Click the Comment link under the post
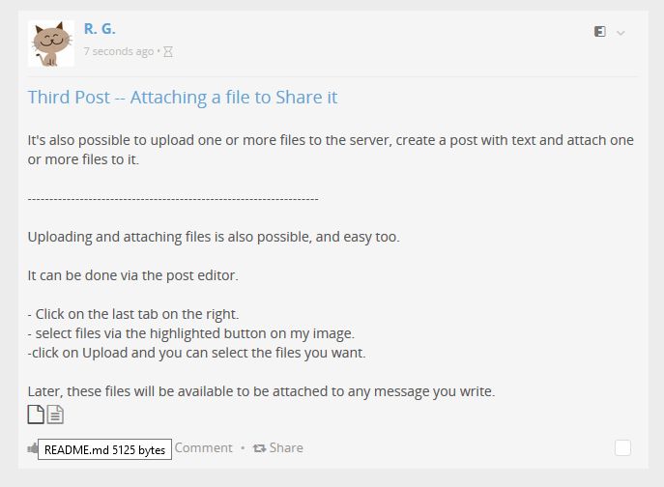Viewport: 664px width, 487px height. (x=203, y=448)
